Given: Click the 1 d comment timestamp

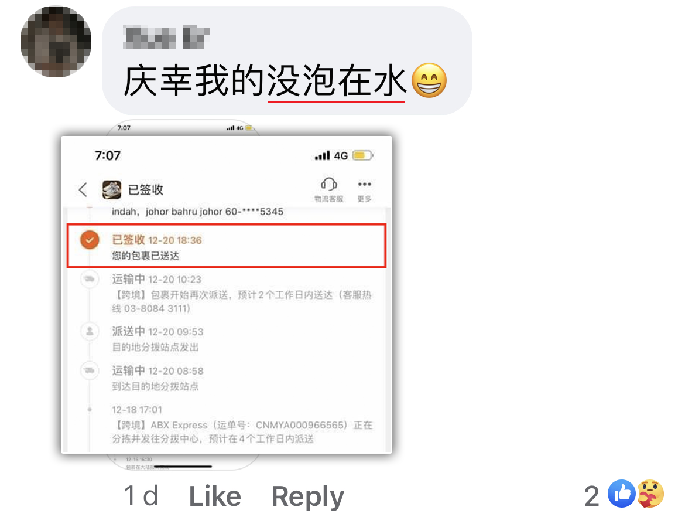Looking at the screenshot, I should point(141,496).
